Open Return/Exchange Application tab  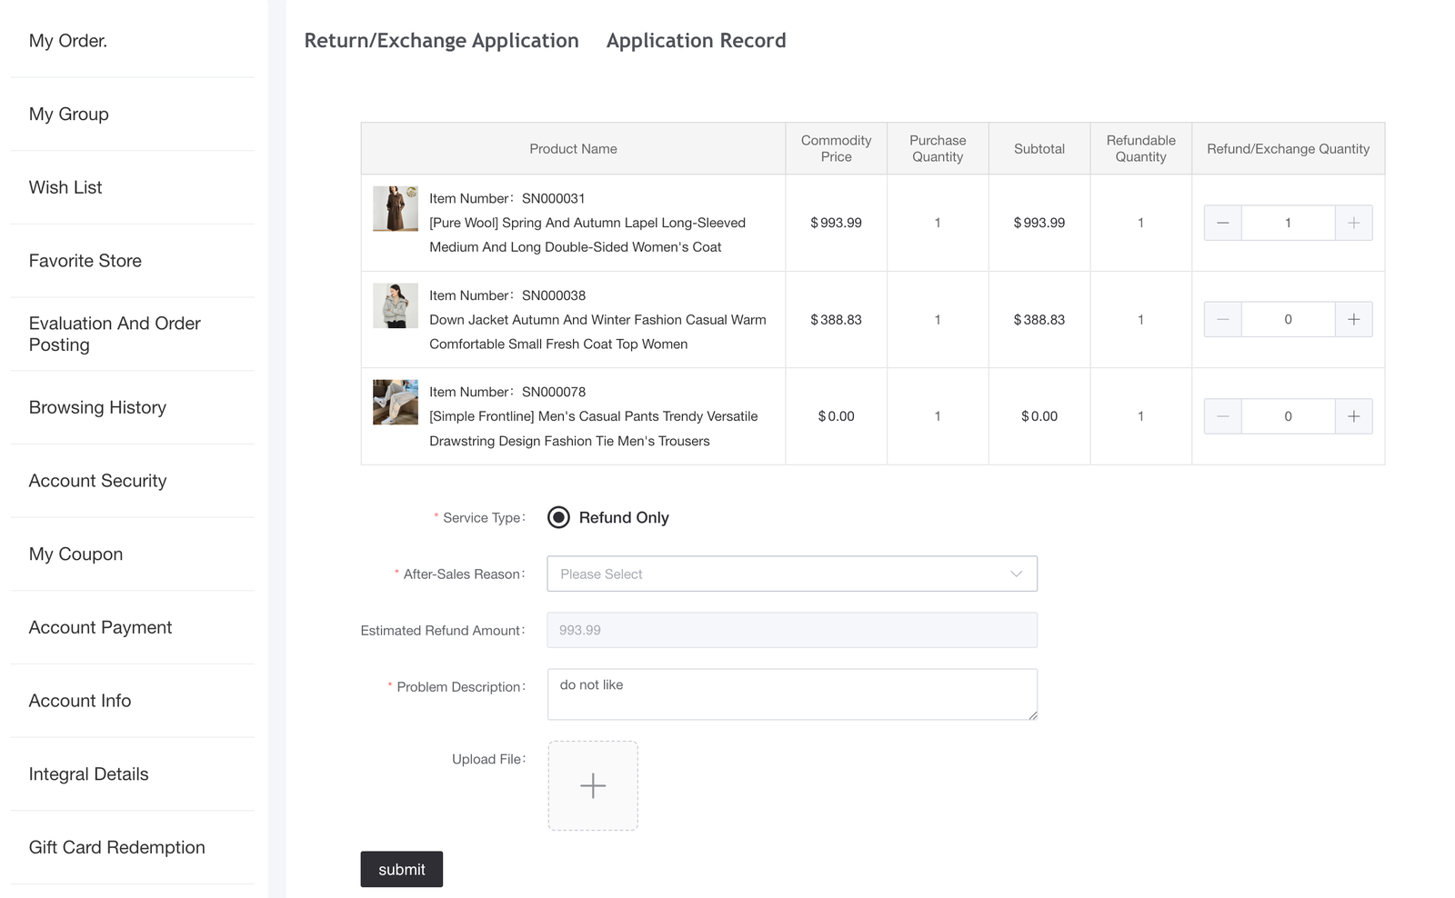coord(441,41)
